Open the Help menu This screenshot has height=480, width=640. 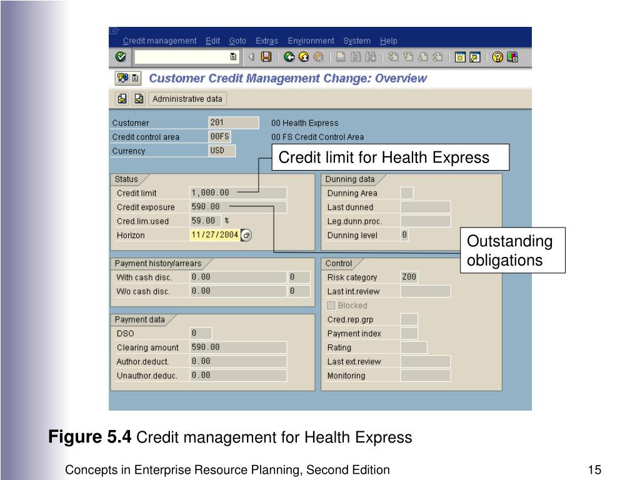(x=389, y=41)
